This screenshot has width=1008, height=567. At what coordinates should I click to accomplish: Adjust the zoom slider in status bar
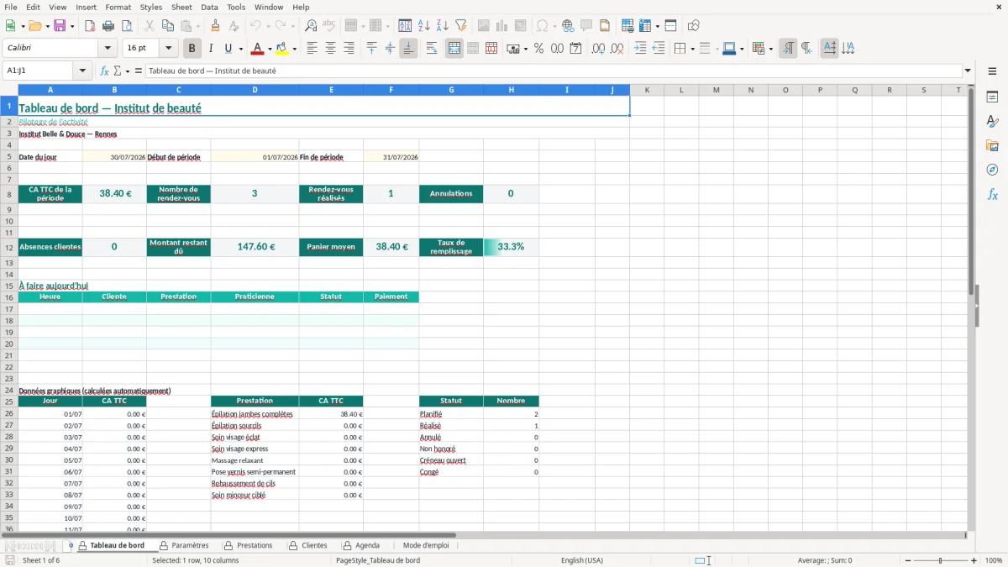(x=941, y=560)
